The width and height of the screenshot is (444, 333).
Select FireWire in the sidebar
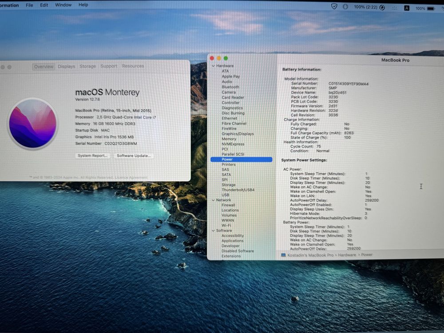229,129
